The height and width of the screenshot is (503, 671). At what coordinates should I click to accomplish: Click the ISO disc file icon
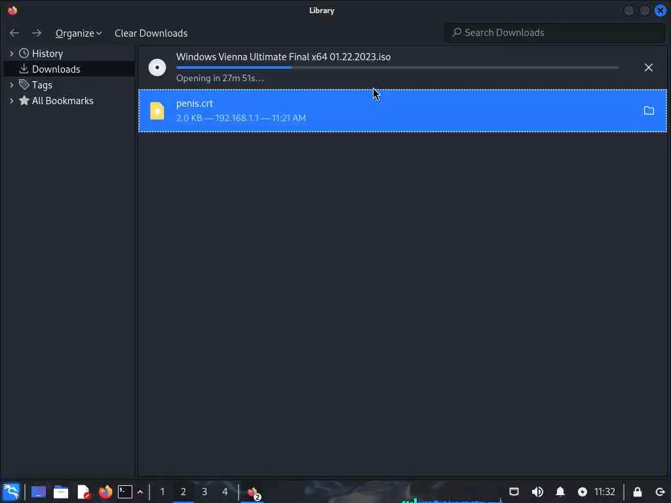point(157,67)
